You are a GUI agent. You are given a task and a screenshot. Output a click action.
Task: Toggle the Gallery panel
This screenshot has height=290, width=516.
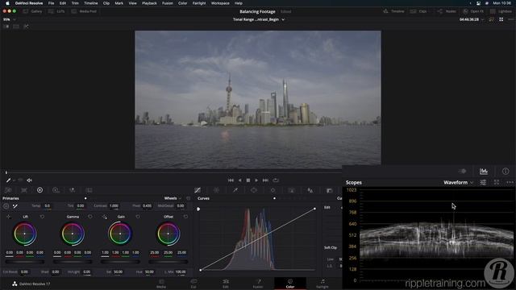point(32,11)
